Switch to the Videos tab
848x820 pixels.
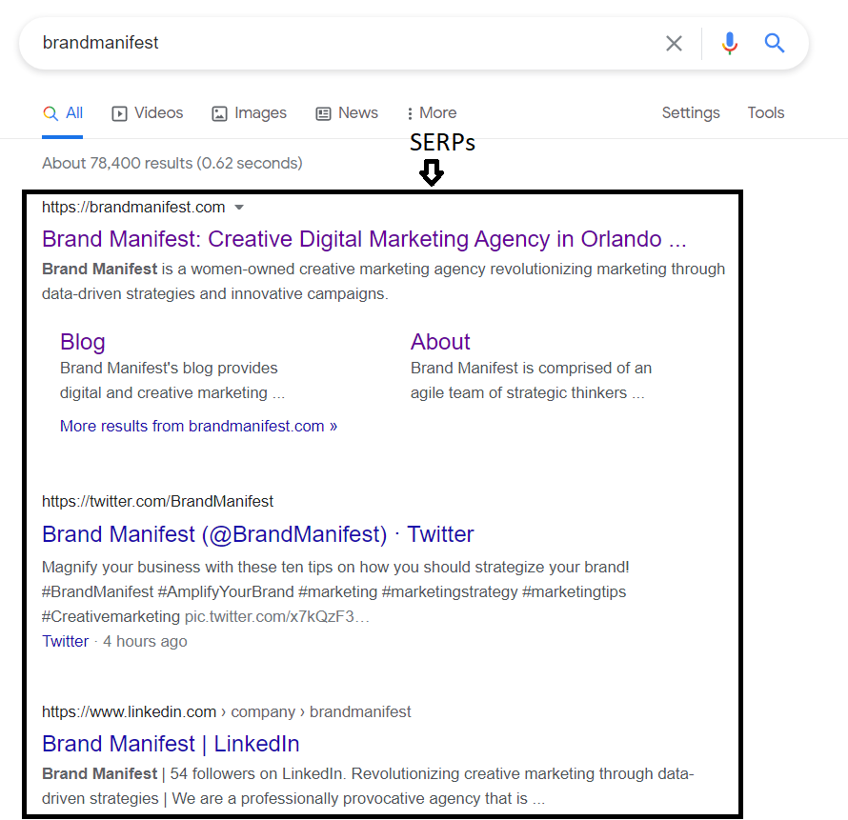[148, 113]
